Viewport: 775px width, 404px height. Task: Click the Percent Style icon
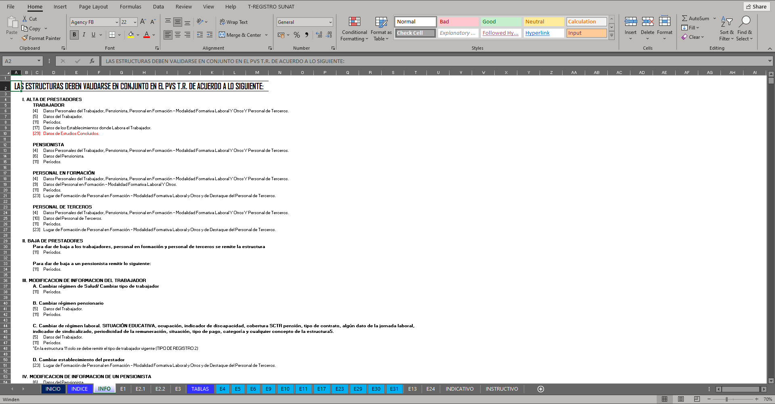pyautogui.click(x=297, y=35)
